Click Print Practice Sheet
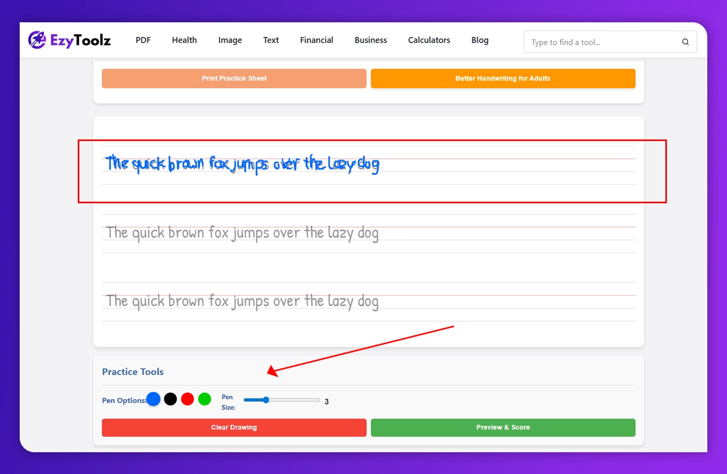This screenshot has width=727, height=474. click(x=234, y=78)
